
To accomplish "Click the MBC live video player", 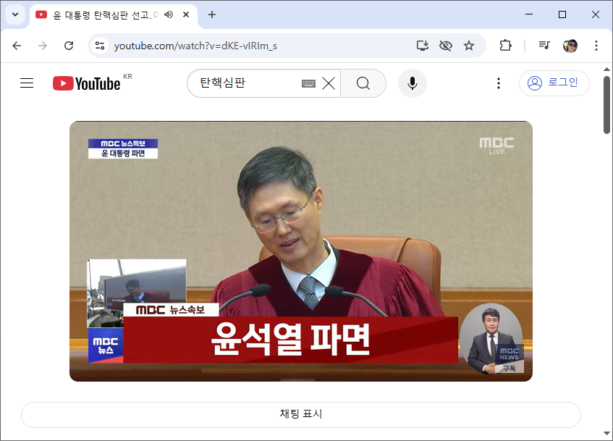I will (301, 251).
